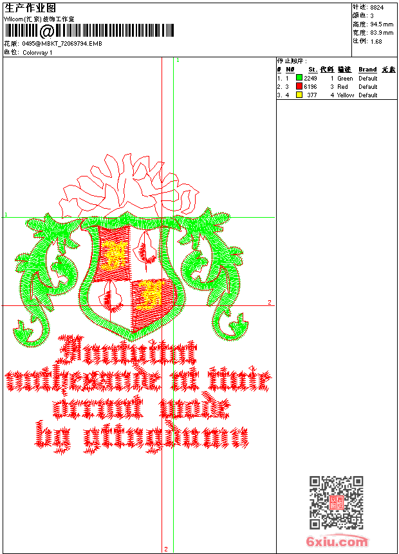Image resolution: width=399 pixels, height=554 pixels.
Task: Select the QR code image
Action: click(x=337, y=502)
